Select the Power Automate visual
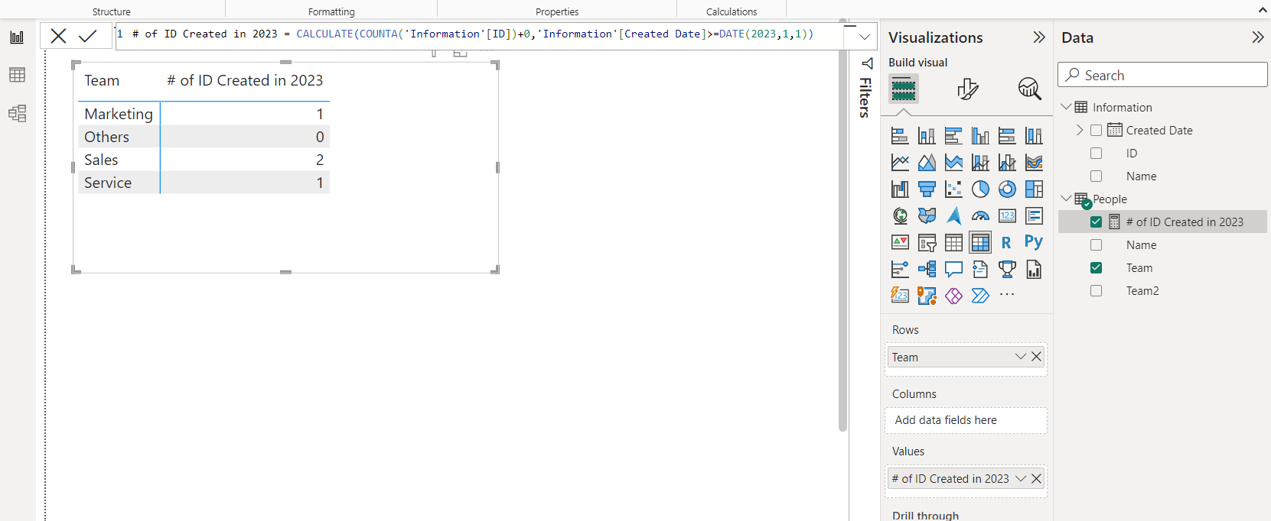This screenshot has width=1271, height=521. tap(980, 296)
